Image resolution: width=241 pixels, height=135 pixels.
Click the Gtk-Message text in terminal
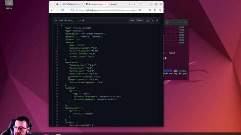(180, 71)
